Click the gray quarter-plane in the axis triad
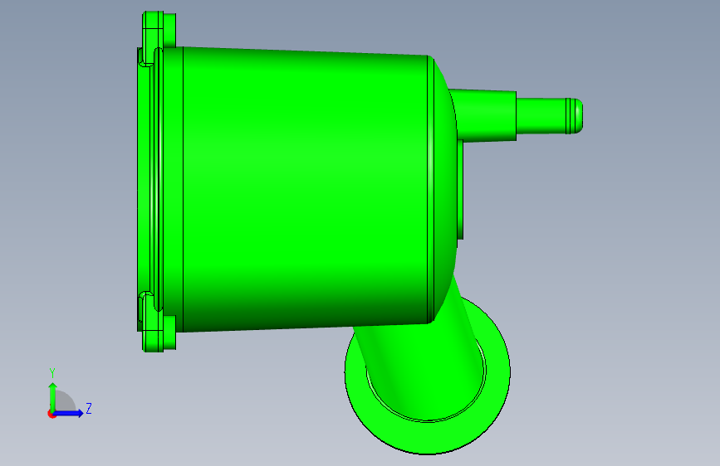Viewport: 720px width, 466px height. pyautogui.click(x=65, y=400)
